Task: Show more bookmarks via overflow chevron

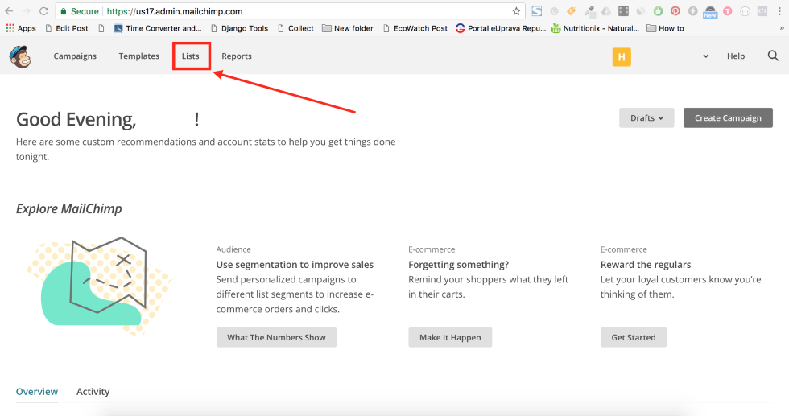Action: (782, 28)
